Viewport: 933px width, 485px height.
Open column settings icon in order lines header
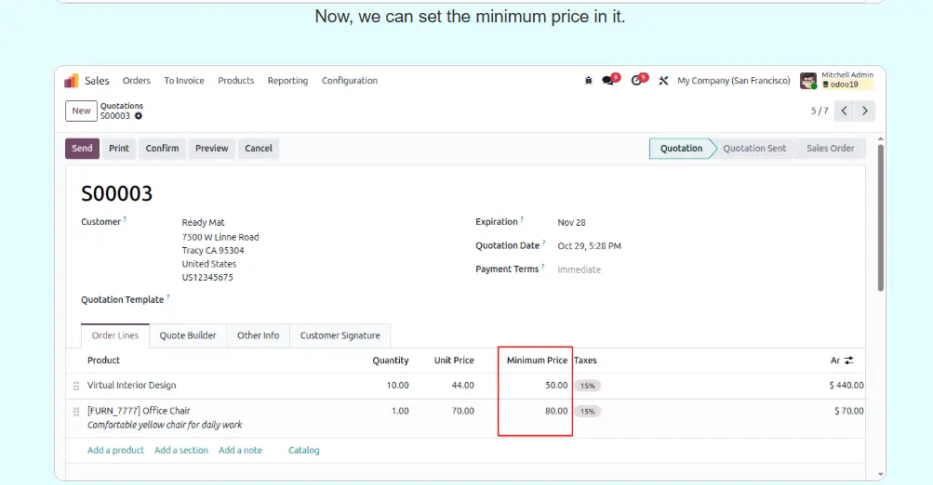(x=848, y=360)
